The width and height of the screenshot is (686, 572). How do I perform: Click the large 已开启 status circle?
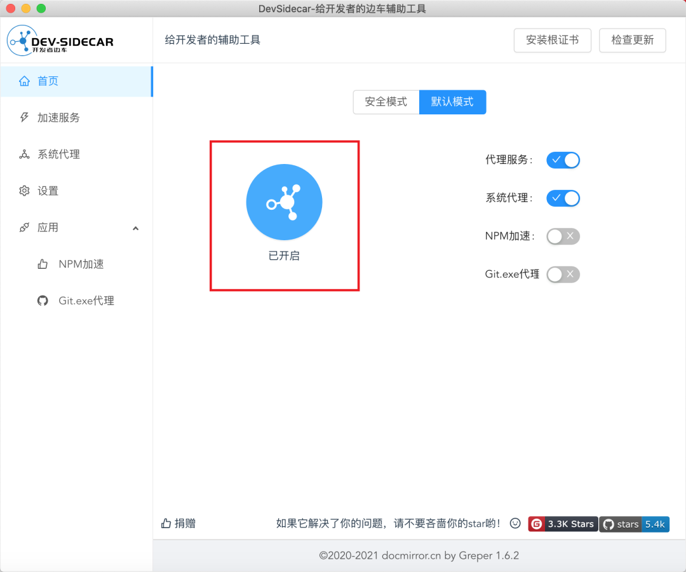pos(284,202)
